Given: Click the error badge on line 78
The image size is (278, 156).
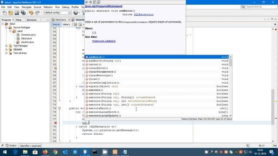Looking at the screenshot, I should pyautogui.click(x=55, y=123).
